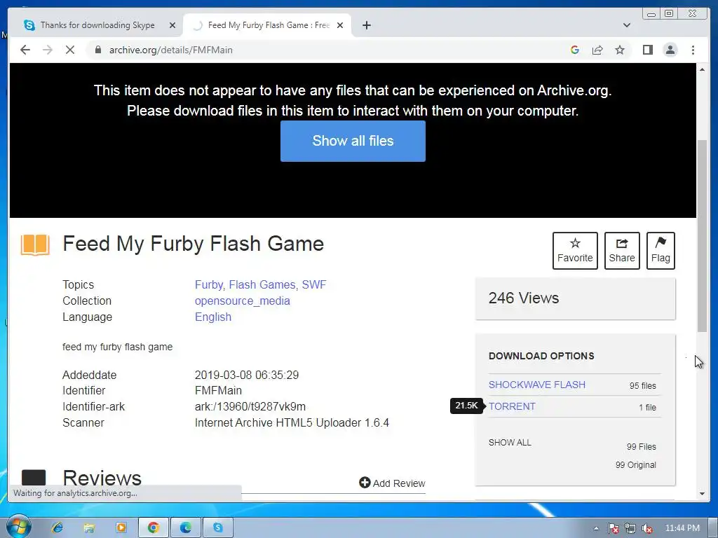The width and height of the screenshot is (718, 538).
Task: Click the vertical scrollbar thumb
Action: (x=702, y=236)
